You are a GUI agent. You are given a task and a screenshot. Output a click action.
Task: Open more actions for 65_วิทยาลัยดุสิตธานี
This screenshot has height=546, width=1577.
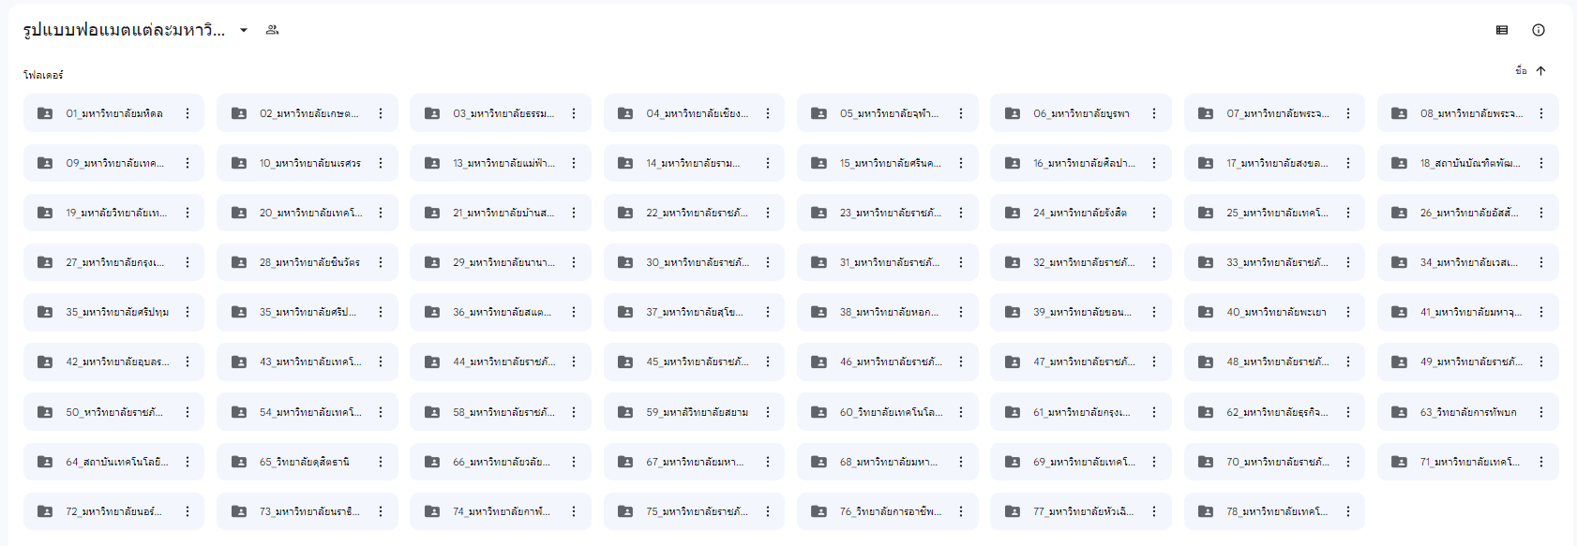coord(381,462)
